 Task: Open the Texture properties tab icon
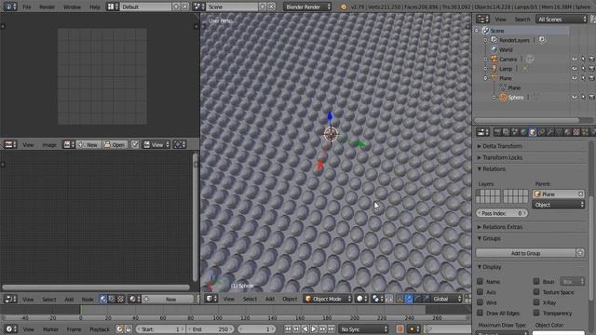point(576,132)
